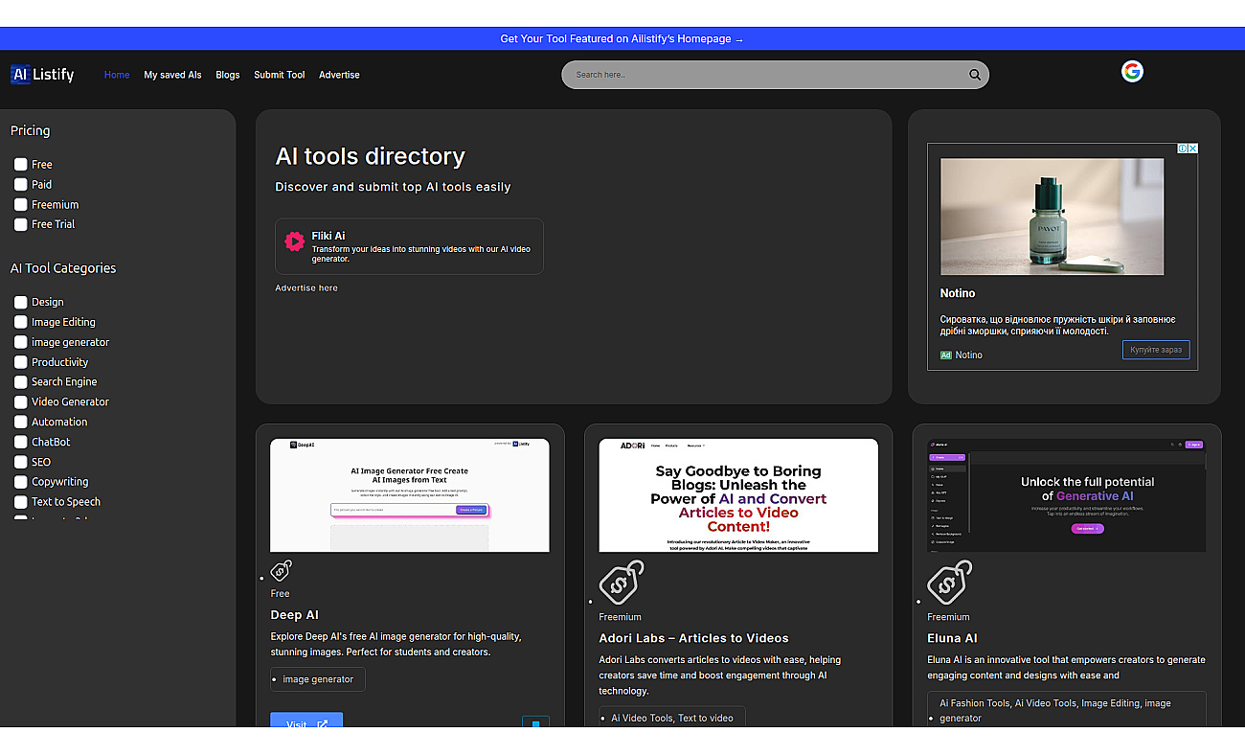
Task: Click the Advertise here link
Action: coord(306,287)
